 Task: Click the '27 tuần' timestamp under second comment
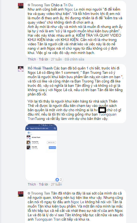pyautogui.click(x=56, y=184)
